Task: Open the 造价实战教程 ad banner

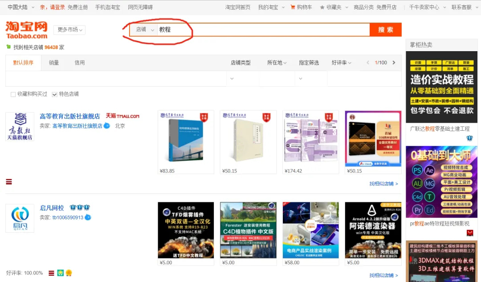Action: click(x=442, y=87)
